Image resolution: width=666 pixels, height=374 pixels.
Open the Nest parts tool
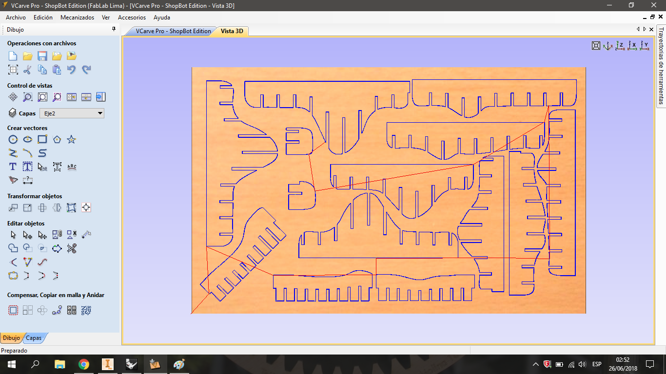(x=86, y=310)
